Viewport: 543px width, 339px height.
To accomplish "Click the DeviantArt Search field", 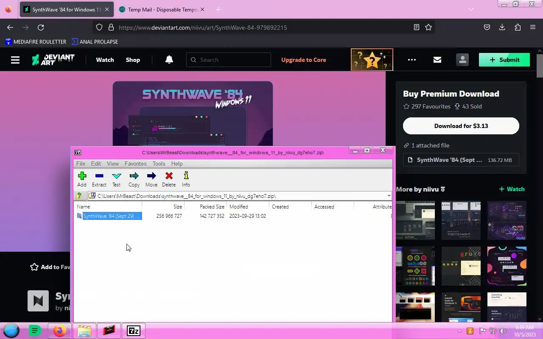I will (229, 60).
